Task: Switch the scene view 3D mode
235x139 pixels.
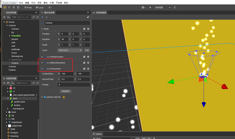Action: coord(50,7)
